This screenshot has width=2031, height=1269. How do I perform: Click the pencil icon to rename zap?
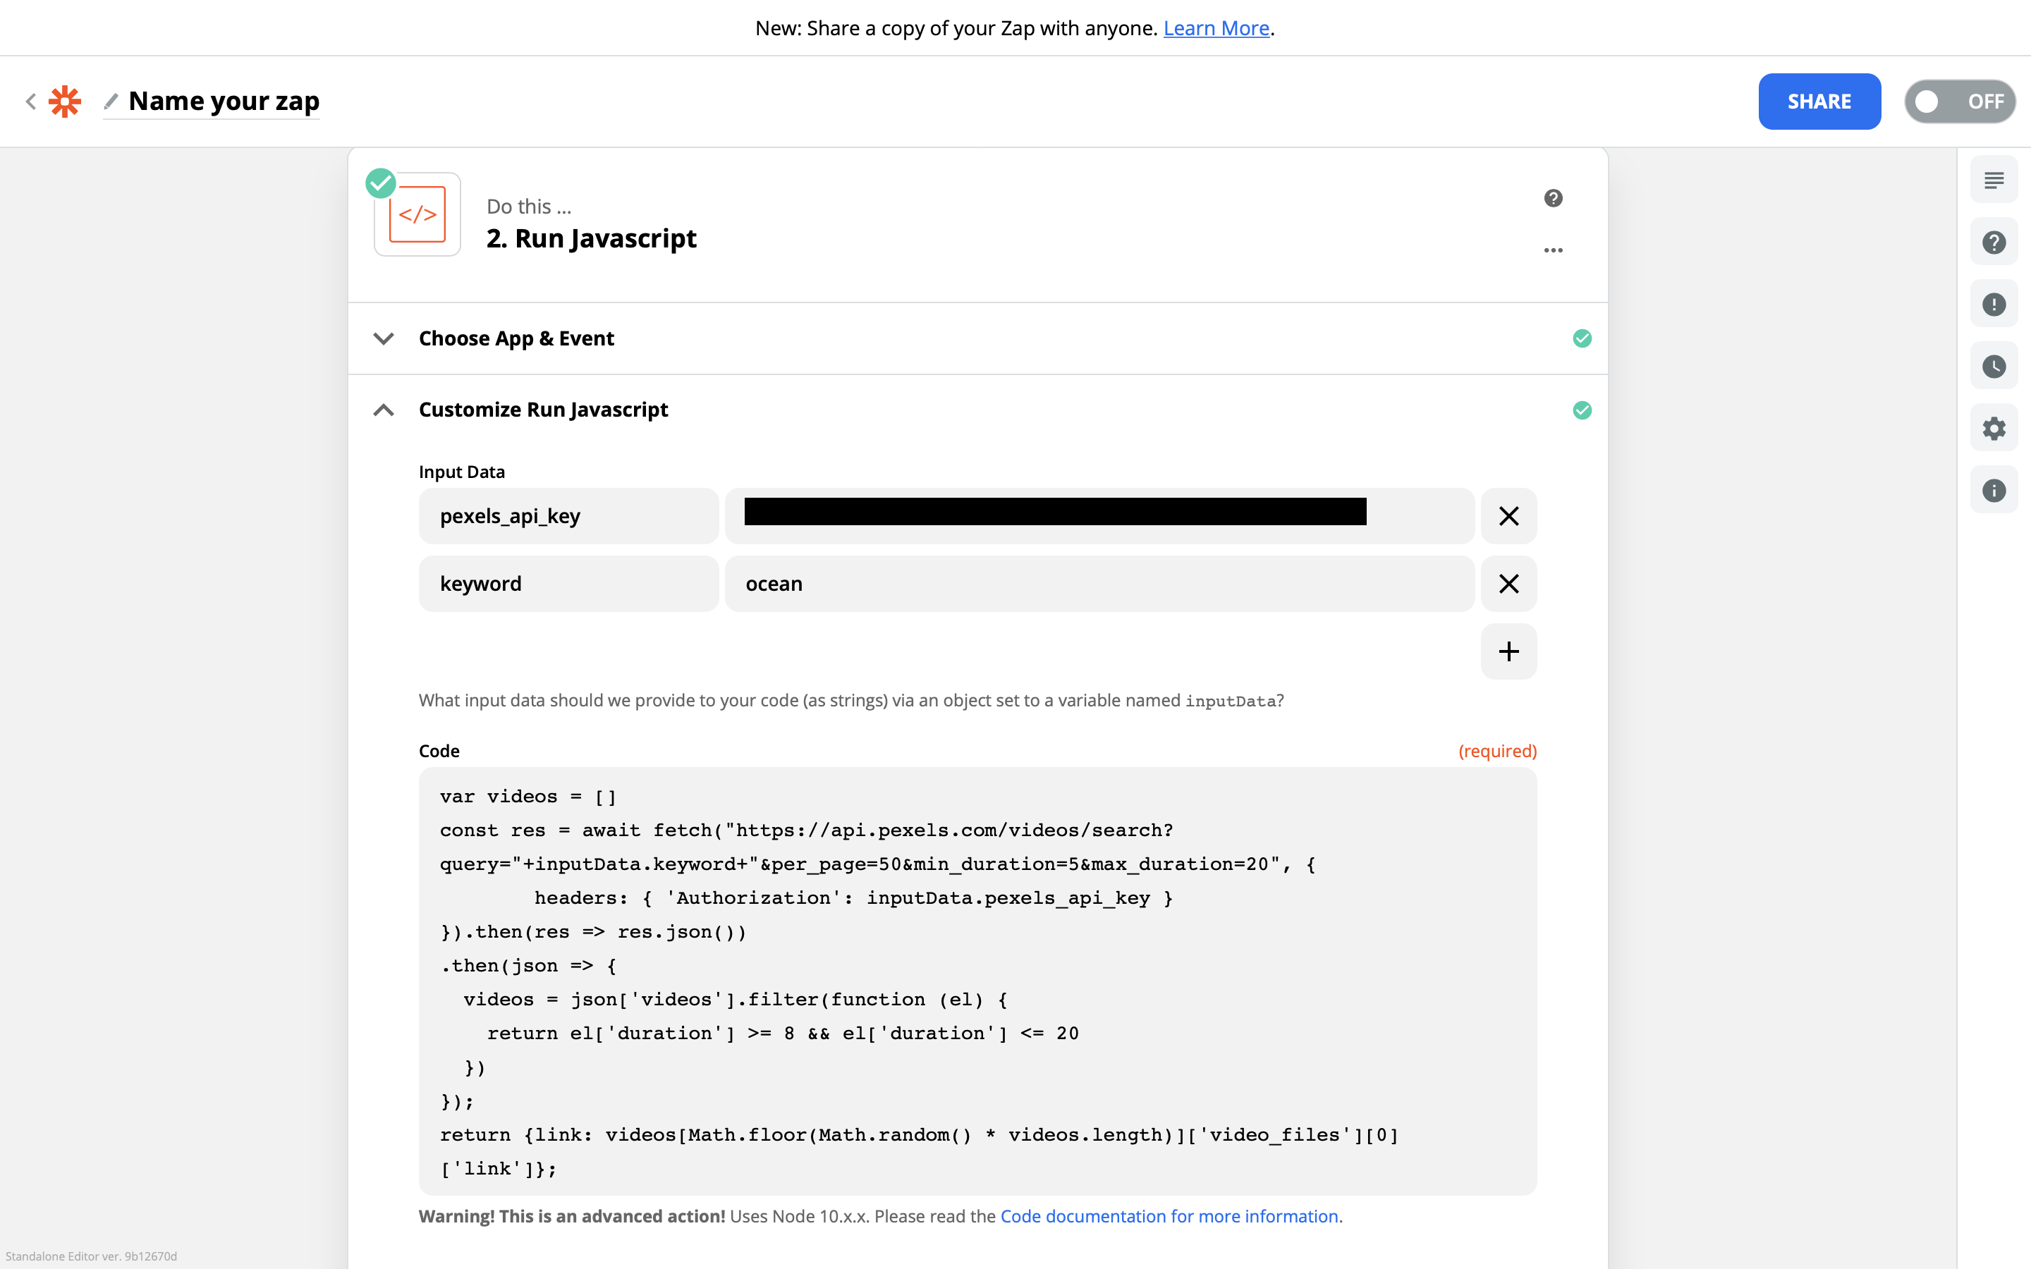[111, 102]
